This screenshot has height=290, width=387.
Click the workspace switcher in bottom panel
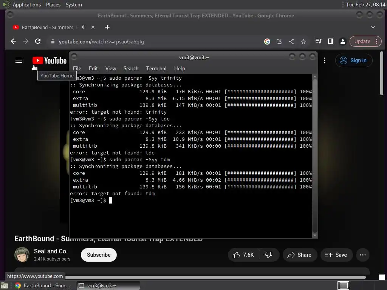click(344, 285)
